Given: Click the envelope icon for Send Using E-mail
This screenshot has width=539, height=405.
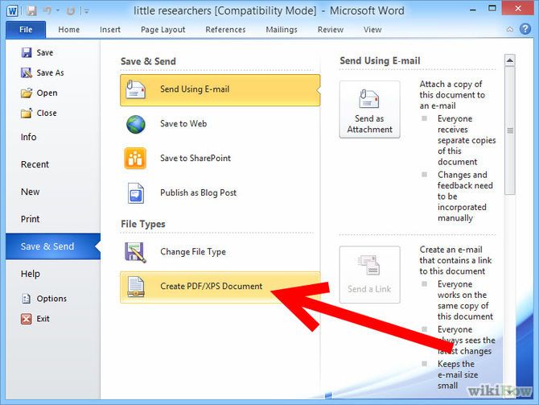Looking at the screenshot, I should point(135,89).
